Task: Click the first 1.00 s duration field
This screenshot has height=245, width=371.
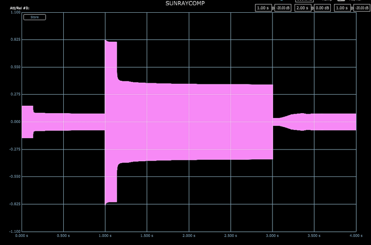Action: (x=263, y=8)
